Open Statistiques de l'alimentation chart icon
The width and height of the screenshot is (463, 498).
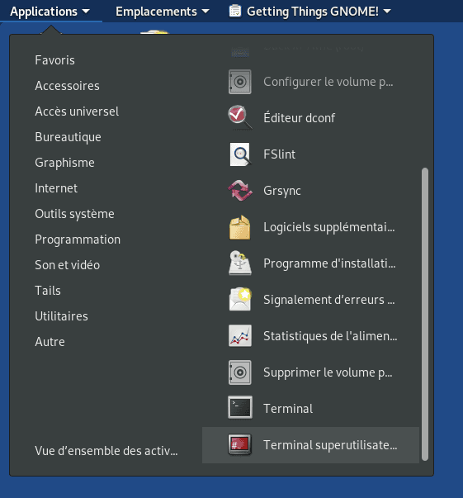tap(240, 335)
